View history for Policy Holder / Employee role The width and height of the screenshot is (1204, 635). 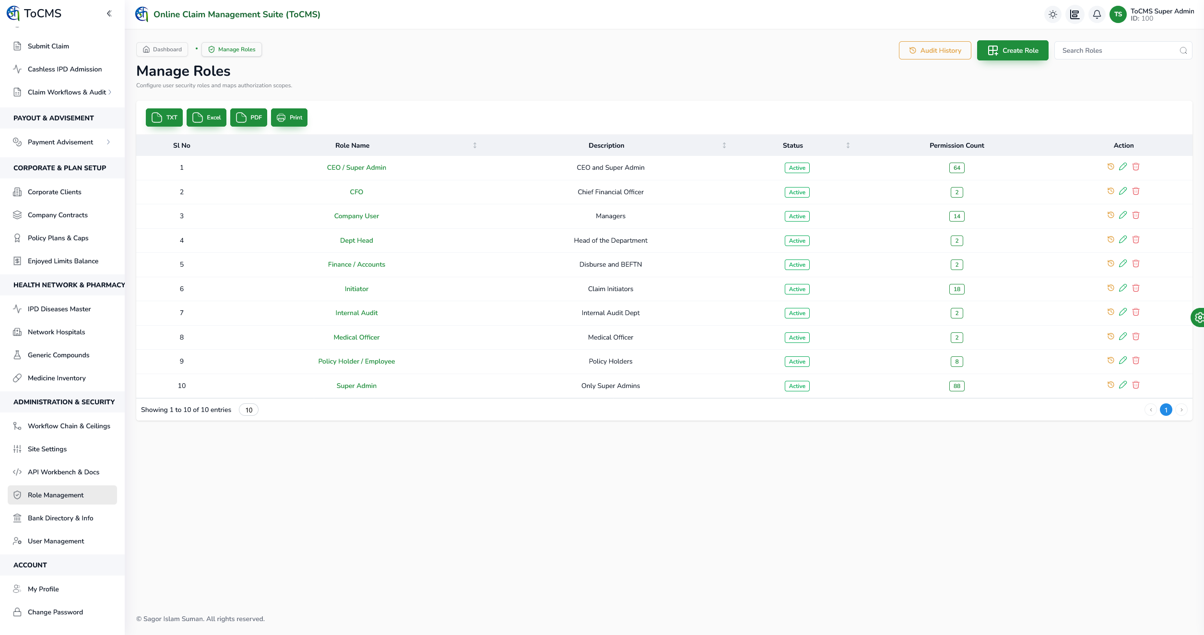[1110, 361]
